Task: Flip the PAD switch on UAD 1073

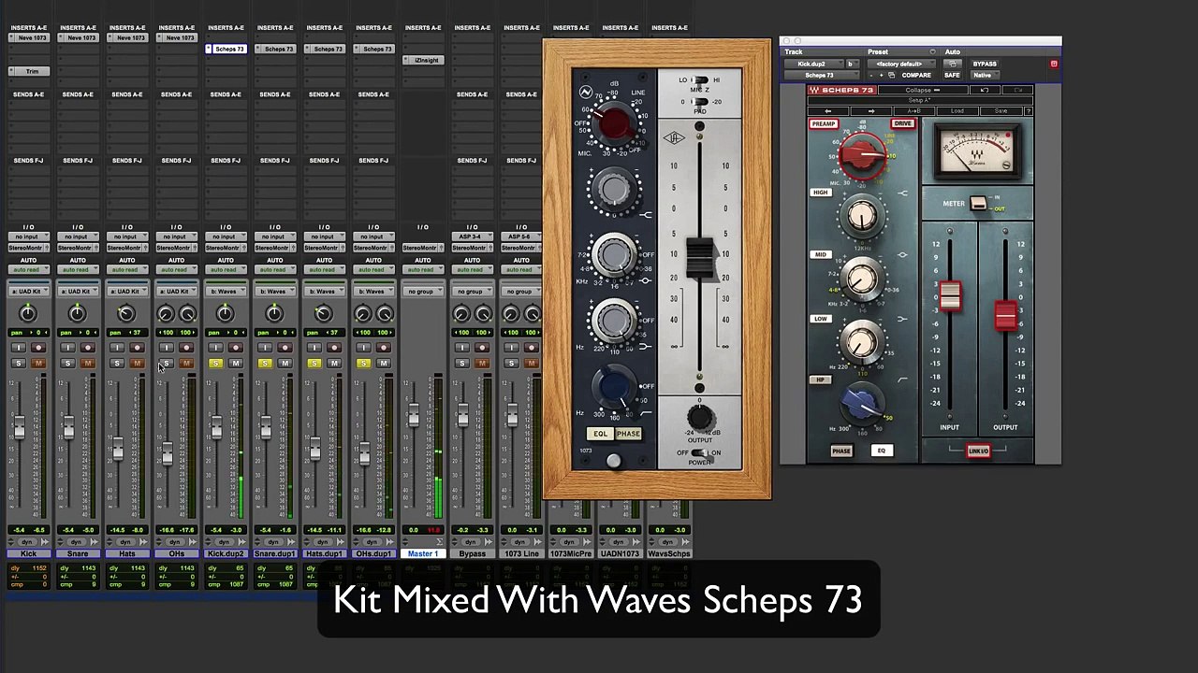Action: 699,102
